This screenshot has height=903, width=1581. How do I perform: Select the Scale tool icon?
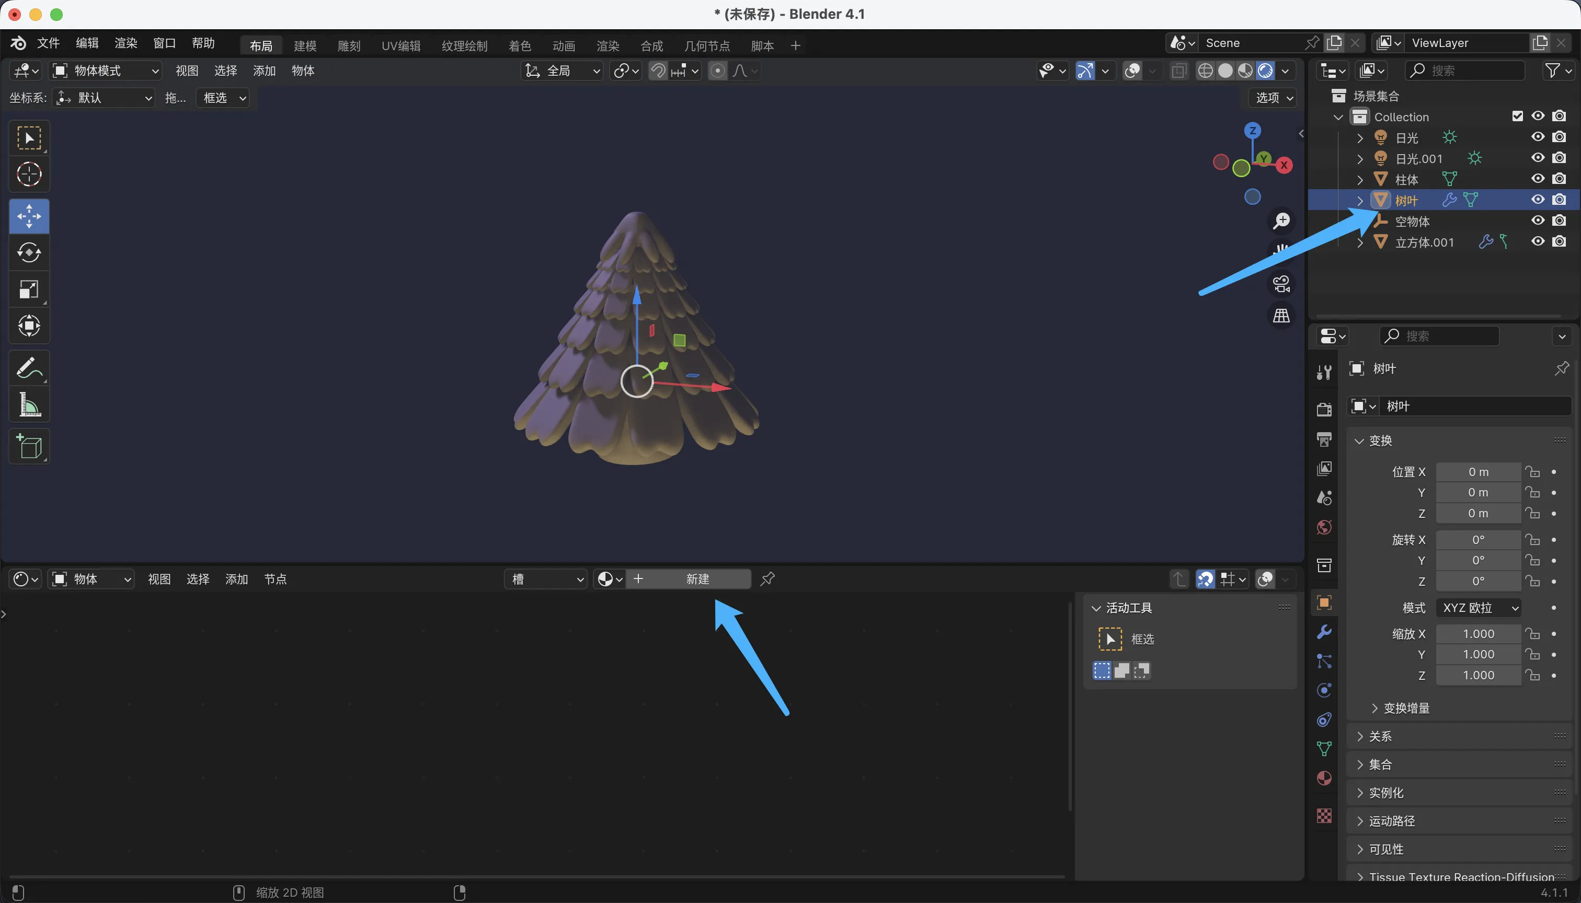[x=29, y=289]
